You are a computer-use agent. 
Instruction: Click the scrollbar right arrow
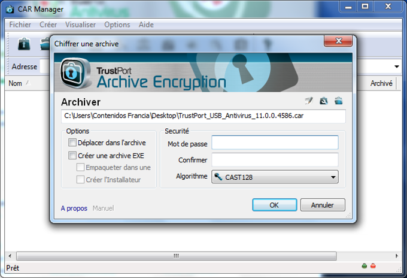[x=397, y=256]
